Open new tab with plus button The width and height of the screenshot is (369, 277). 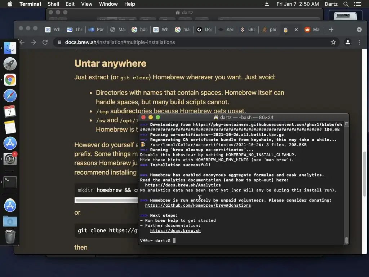point(331,30)
